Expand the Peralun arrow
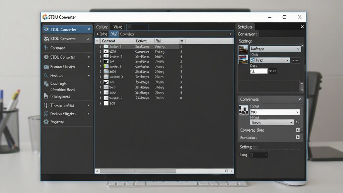 pyautogui.click(x=88, y=76)
